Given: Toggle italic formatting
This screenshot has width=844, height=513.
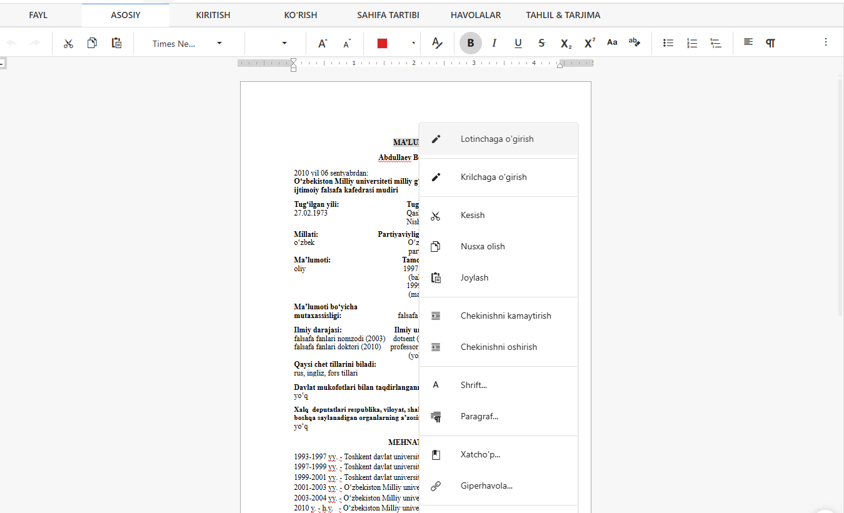Looking at the screenshot, I should 494,43.
